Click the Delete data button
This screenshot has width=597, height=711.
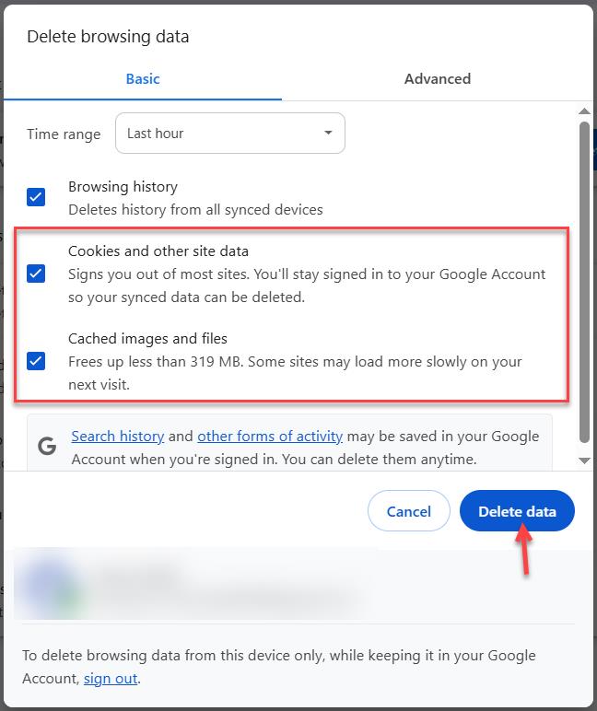[517, 511]
